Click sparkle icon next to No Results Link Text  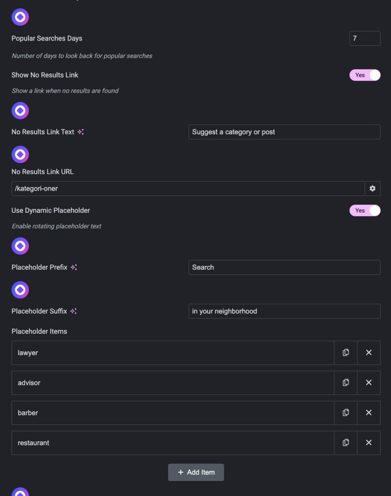[x=80, y=132]
